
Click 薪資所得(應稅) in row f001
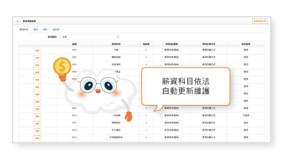pos(172,50)
